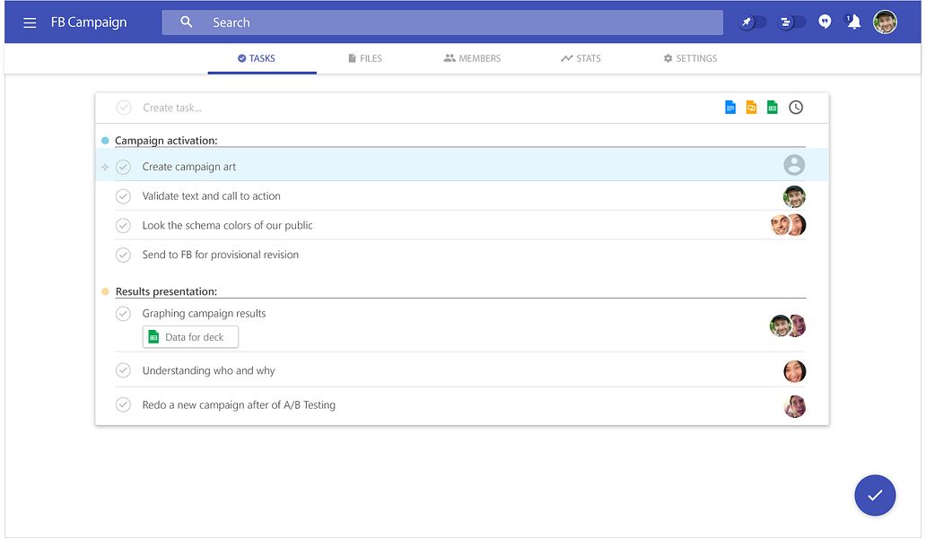Toggle the pin switch in header
The height and width of the screenshot is (538, 926).
[x=752, y=22]
